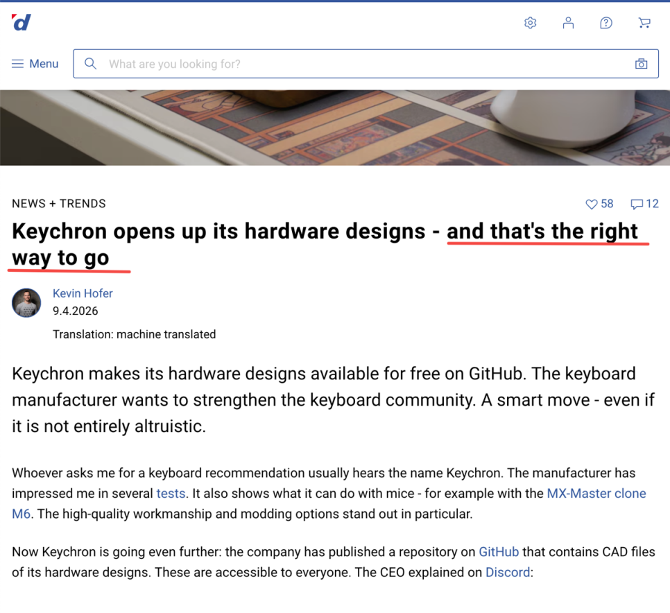Screen dimensions: 670x613
Task: Open the user account icon
Action: click(x=568, y=23)
